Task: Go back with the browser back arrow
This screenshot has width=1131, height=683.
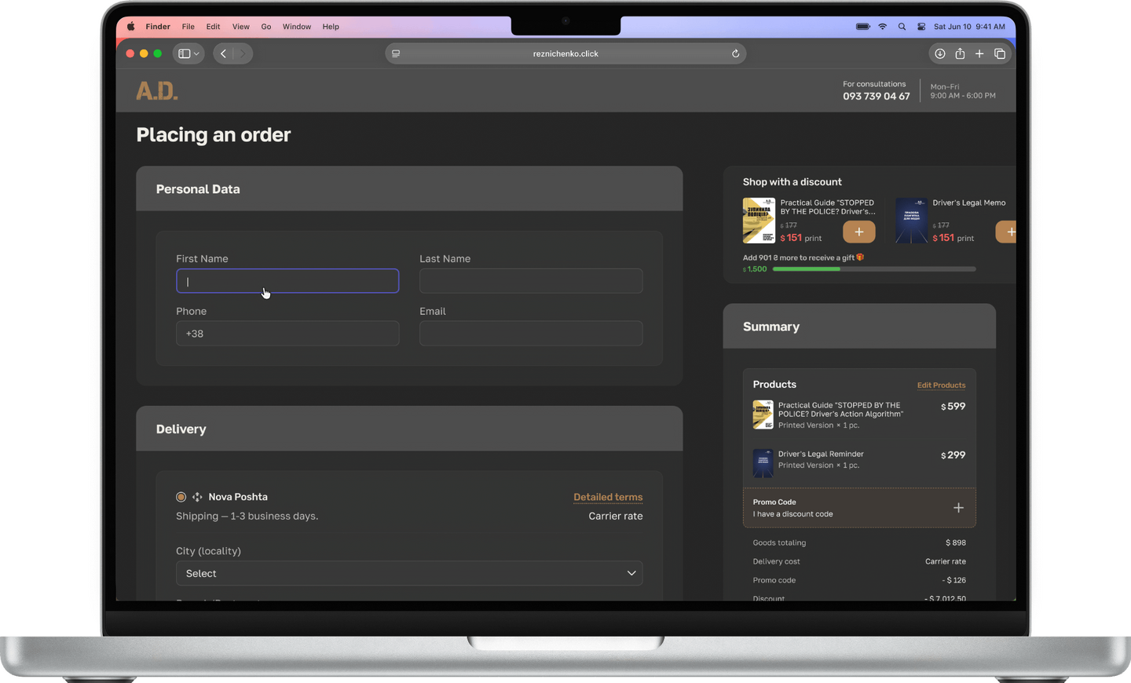Action: pos(224,53)
